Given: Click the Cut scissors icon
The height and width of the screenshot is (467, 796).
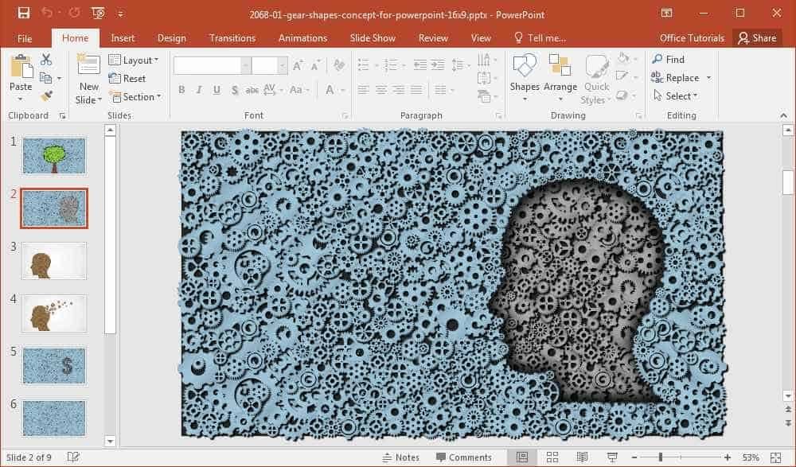Looking at the screenshot, I should 46,60.
